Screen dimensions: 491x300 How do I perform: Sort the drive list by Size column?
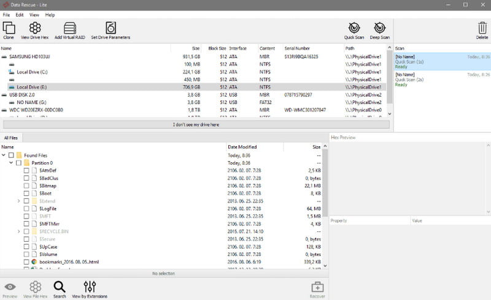point(185,48)
